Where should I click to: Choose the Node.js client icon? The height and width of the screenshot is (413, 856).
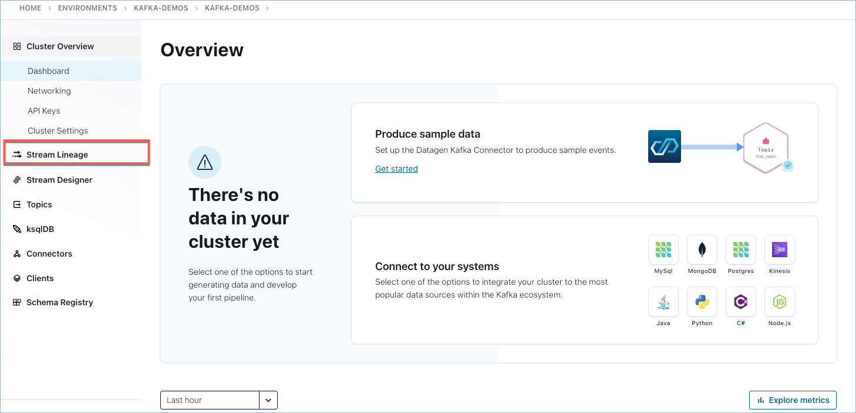(x=779, y=302)
